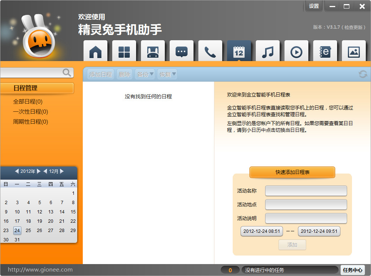Image resolution: width=371 pixels, height=276 pixels.
Task: Select 日程管理 sidebar header
Action: 37,88
